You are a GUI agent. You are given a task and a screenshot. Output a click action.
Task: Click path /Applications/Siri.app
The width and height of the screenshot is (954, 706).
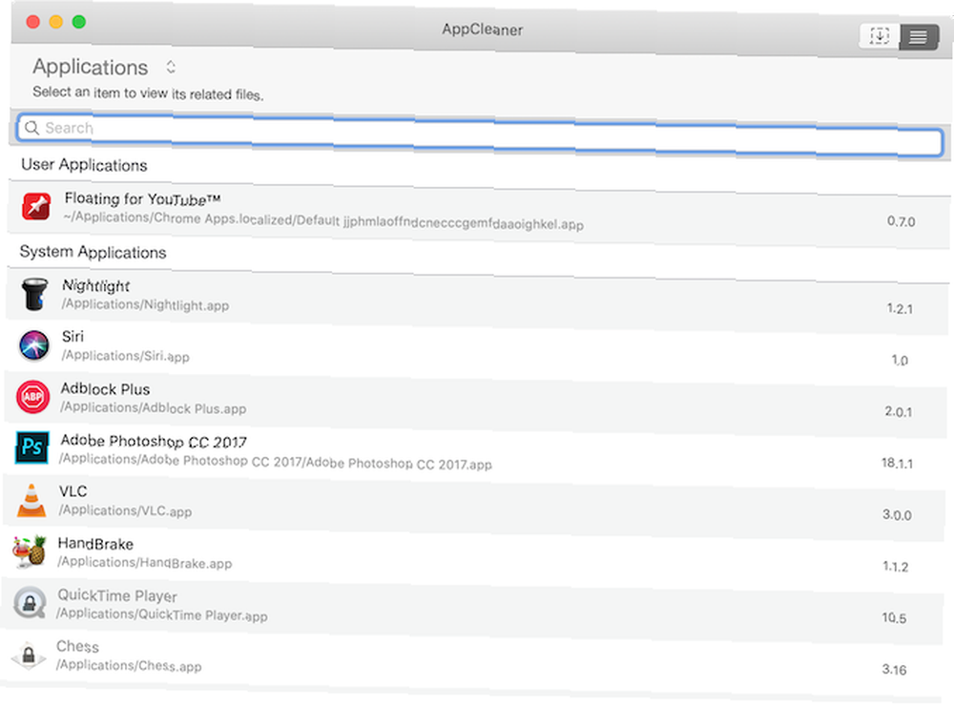click(125, 356)
